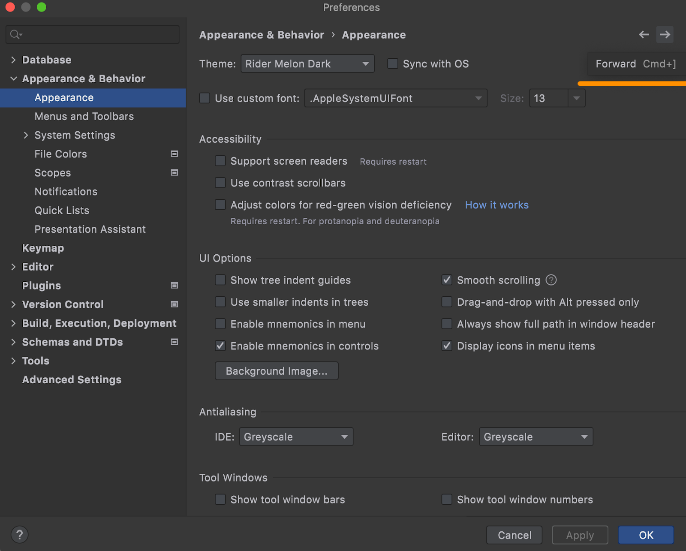
Task: Click the Background Image button
Action: pyautogui.click(x=277, y=371)
